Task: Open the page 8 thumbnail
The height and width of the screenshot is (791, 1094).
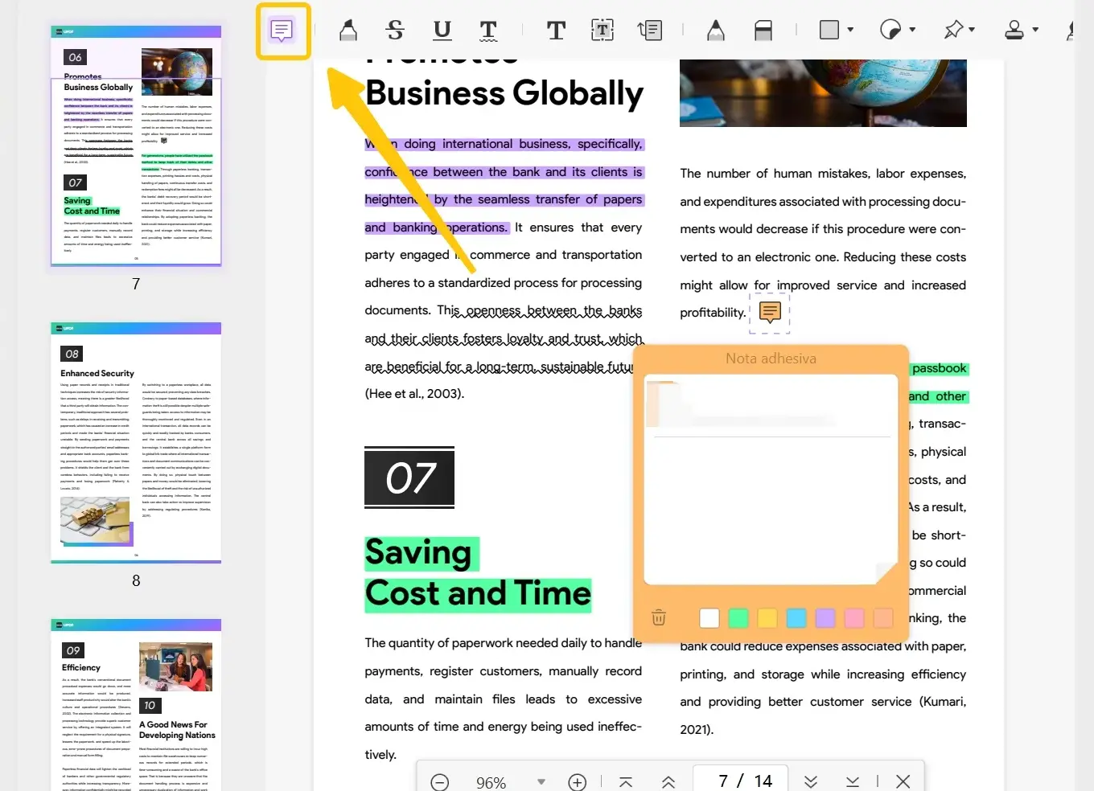Action: click(136, 443)
